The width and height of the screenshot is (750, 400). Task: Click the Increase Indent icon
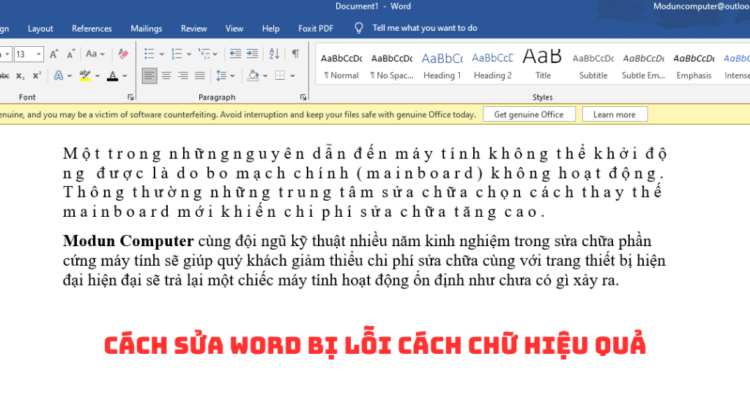pos(252,53)
